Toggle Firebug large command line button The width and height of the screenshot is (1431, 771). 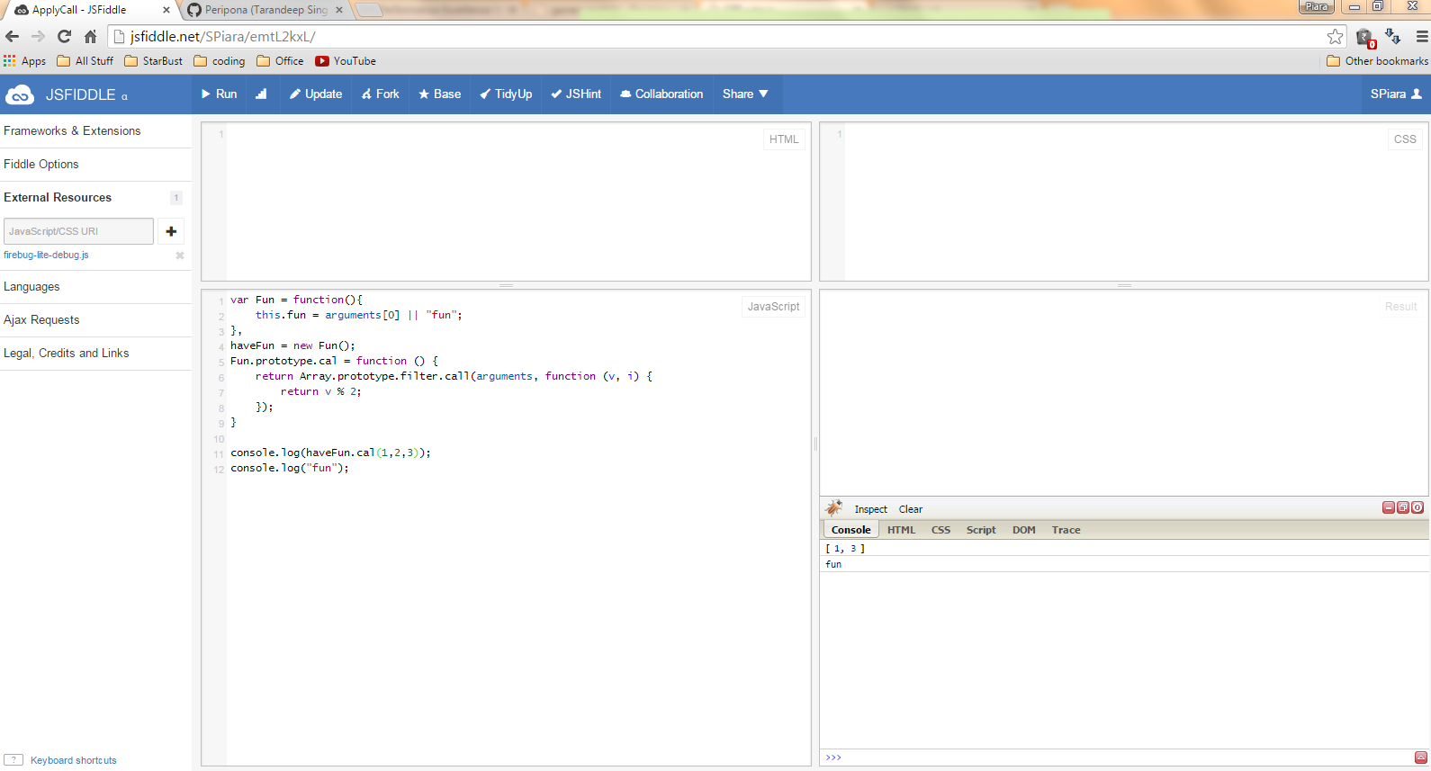1421,758
